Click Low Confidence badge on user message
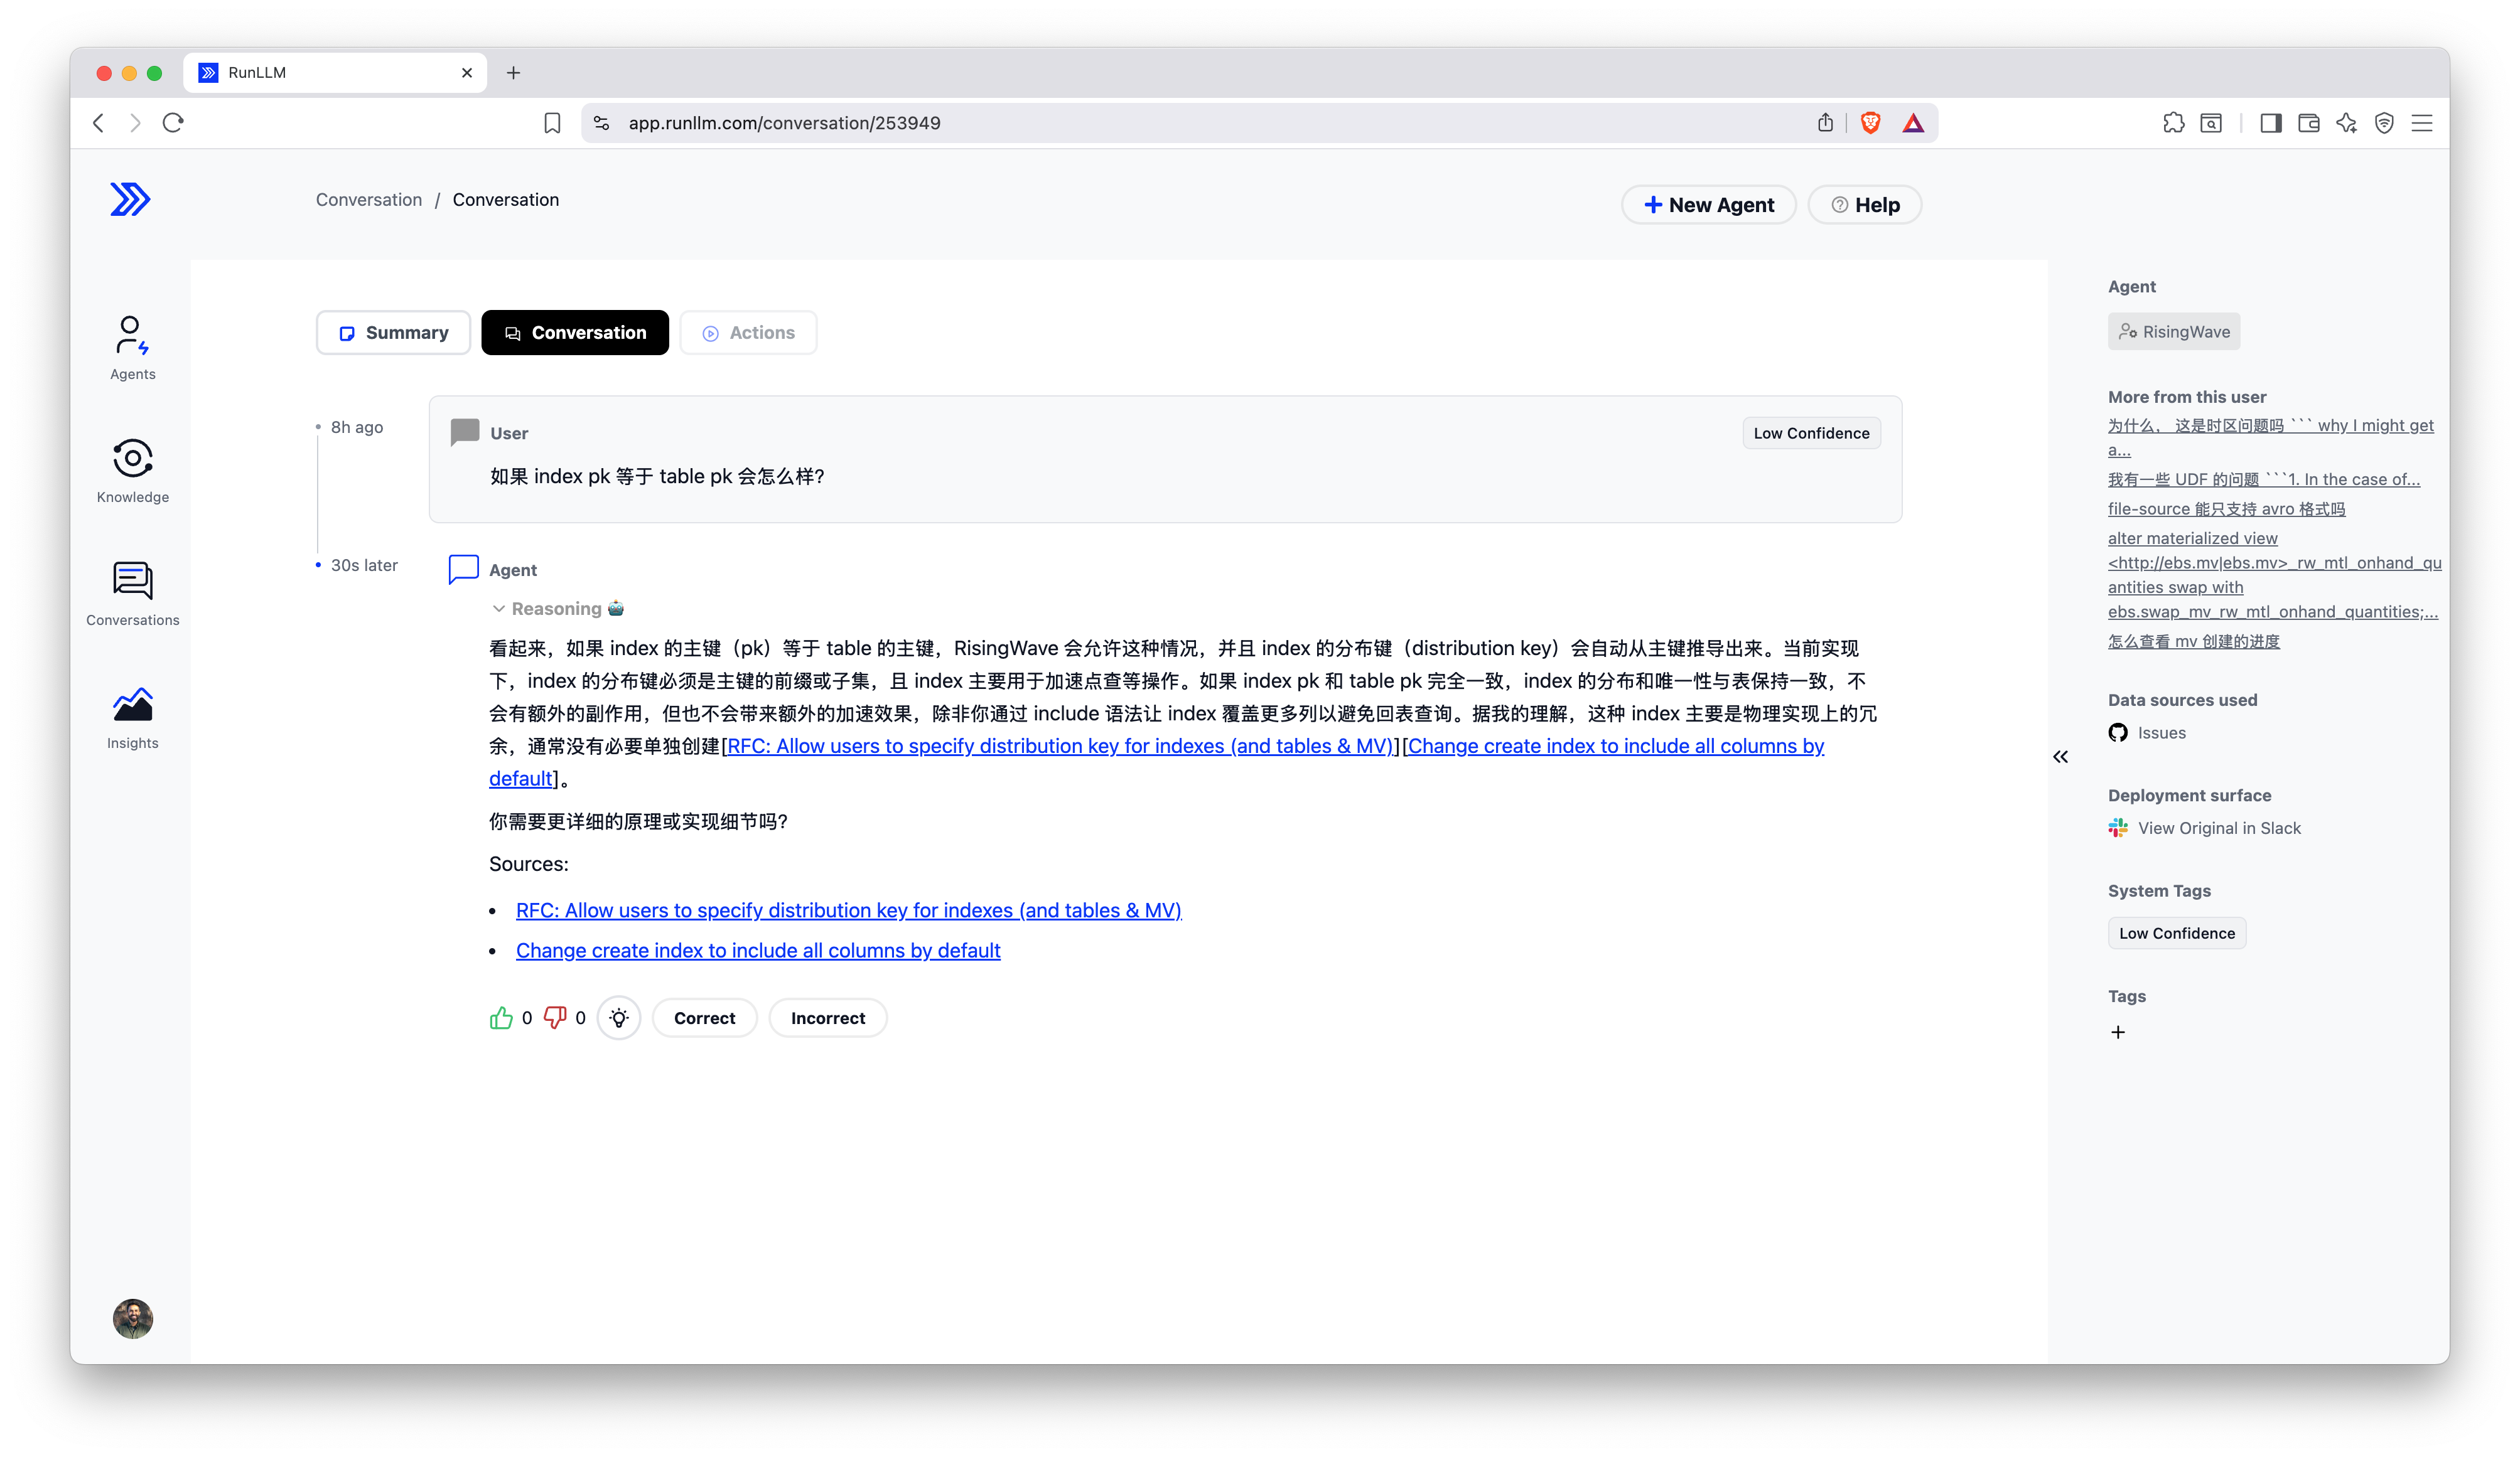This screenshot has height=1457, width=2520. 1811,433
